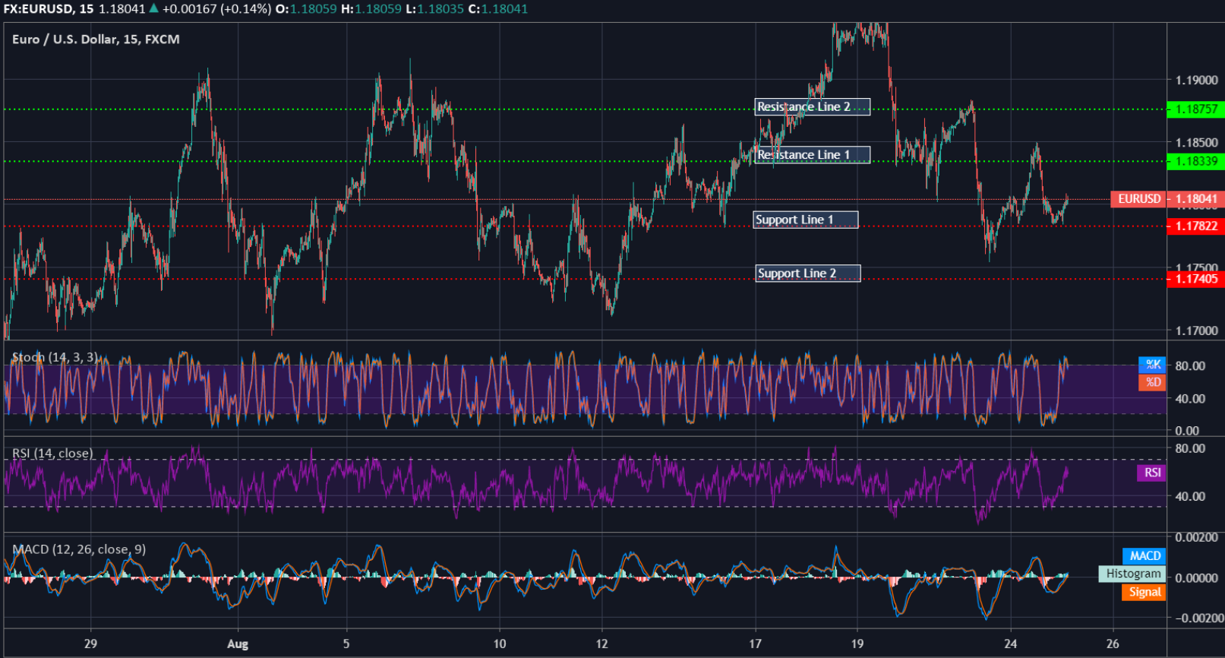
Task: Click the 1.17000 price axis label
Action: pos(1197,331)
